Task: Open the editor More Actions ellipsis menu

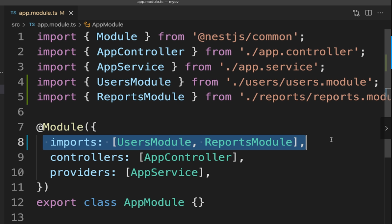Action: [380, 13]
